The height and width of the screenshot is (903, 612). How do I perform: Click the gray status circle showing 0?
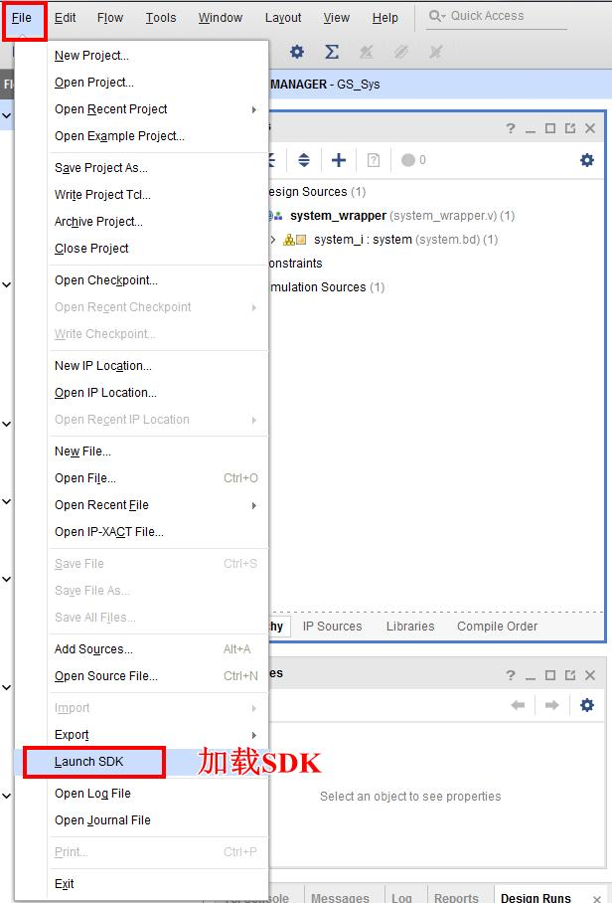[407, 159]
